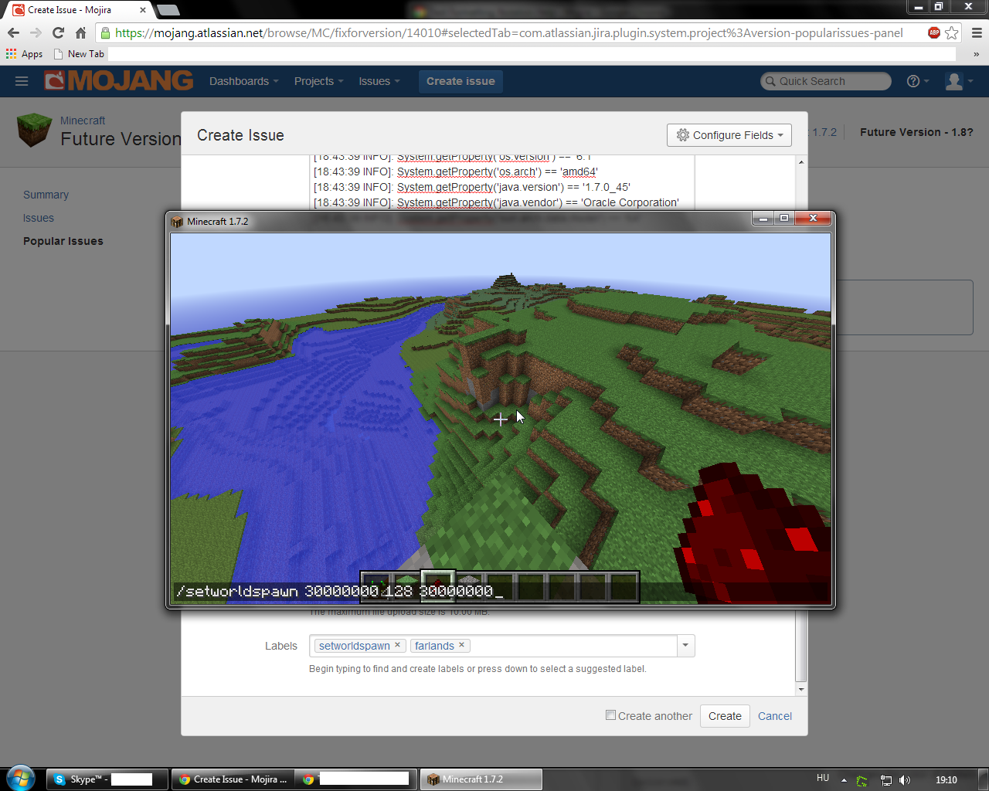The height and width of the screenshot is (791, 989).
Task: Switch to Skype in the taskbar
Action: pyautogui.click(x=107, y=779)
